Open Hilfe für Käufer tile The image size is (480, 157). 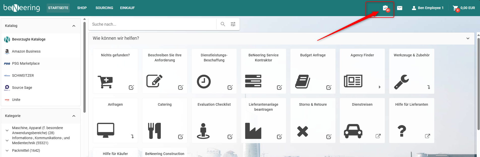click(115, 152)
